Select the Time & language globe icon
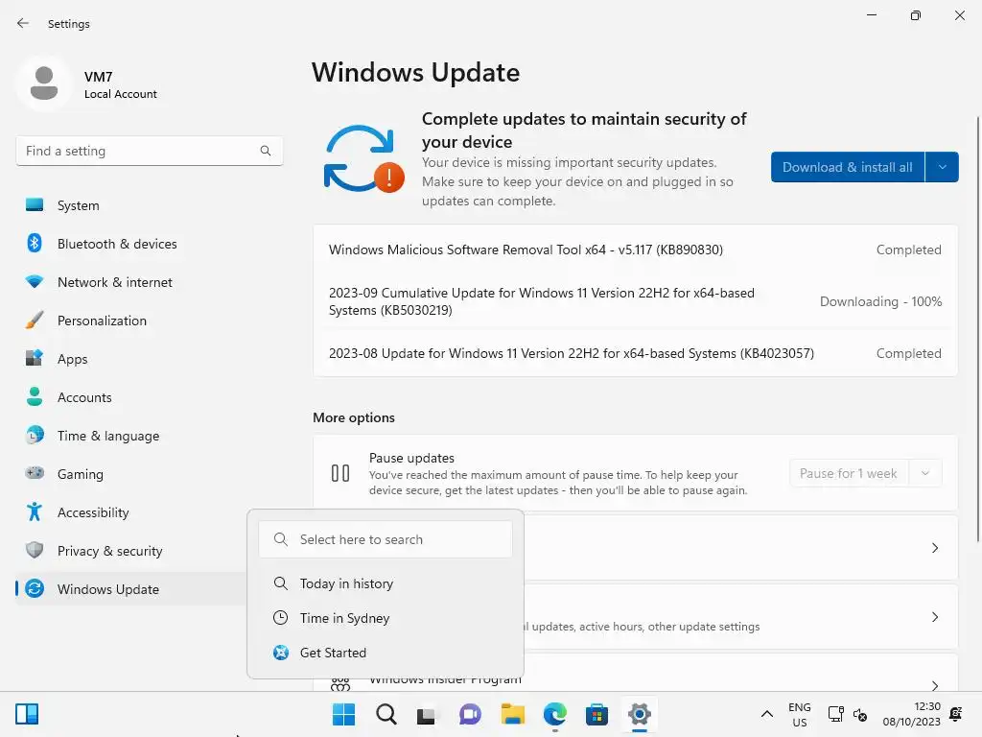The image size is (982, 737). pyautogui.click(x=35, y=435)
